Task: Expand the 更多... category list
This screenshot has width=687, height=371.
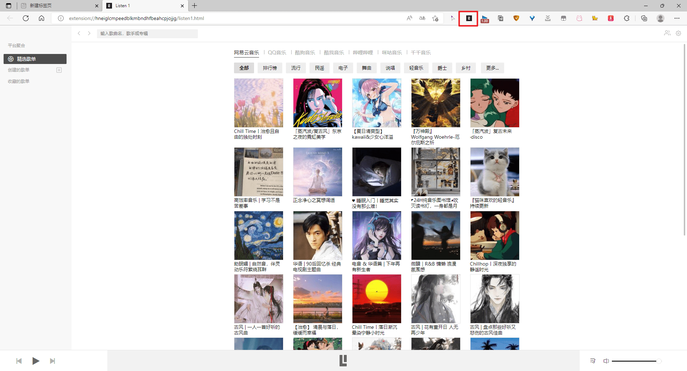Action: (x=492, y=68)
